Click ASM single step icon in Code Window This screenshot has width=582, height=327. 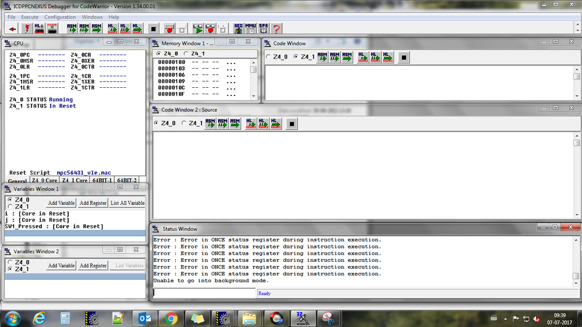pyautogui.click(x=322, y=58)
